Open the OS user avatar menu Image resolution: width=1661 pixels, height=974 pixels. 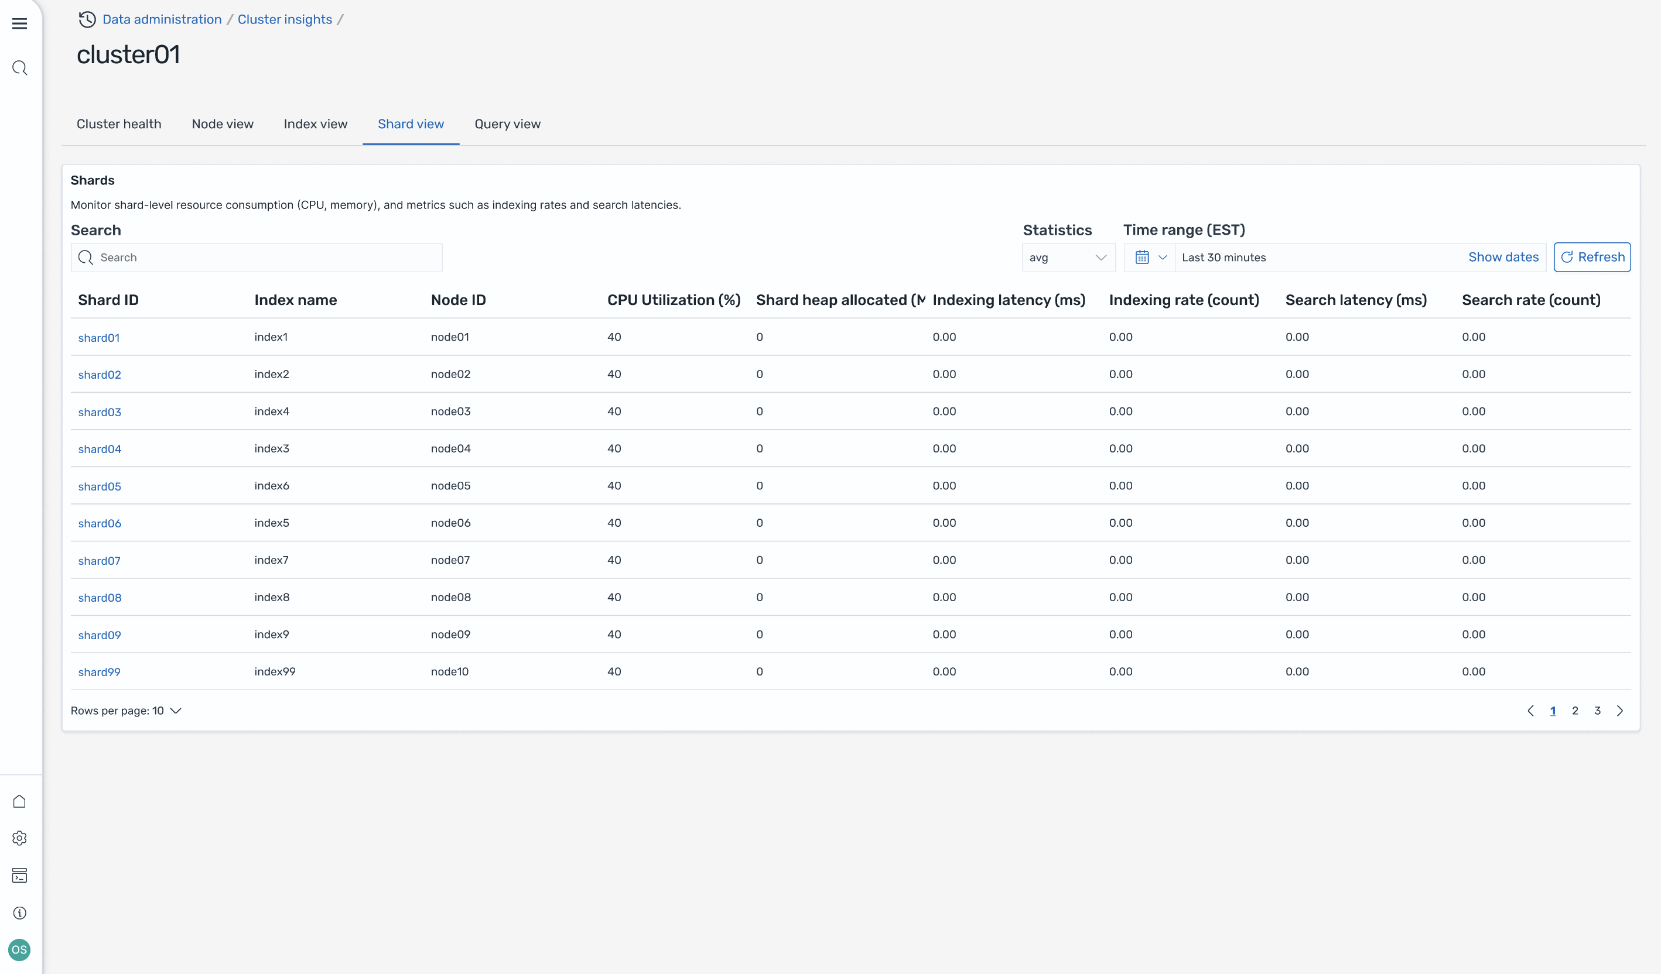pos(20,949)
